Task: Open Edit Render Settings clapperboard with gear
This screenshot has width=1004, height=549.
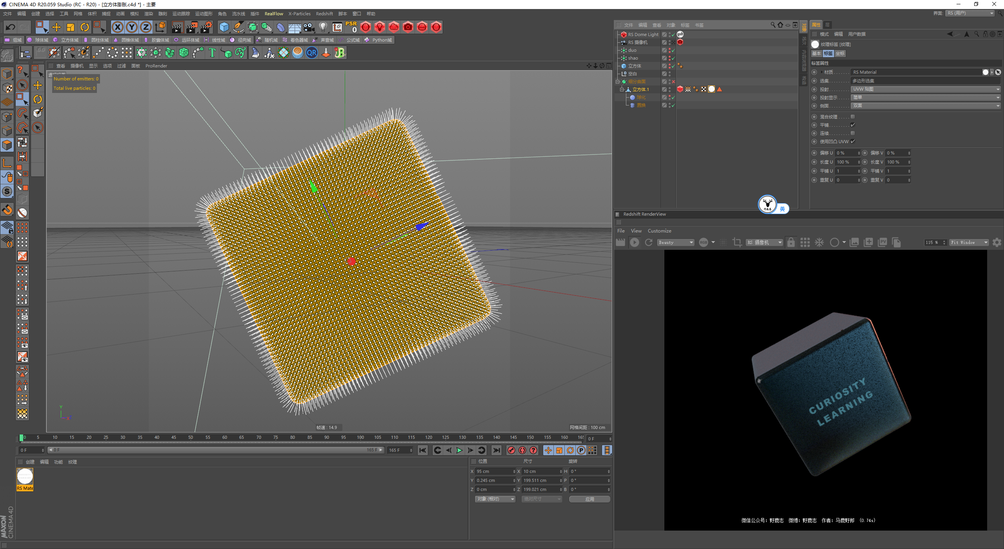Action: (x=206, y=27)
